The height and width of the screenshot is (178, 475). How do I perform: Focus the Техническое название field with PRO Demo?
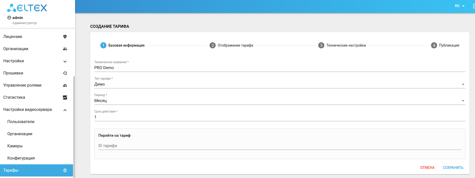(x=280, y=68)
